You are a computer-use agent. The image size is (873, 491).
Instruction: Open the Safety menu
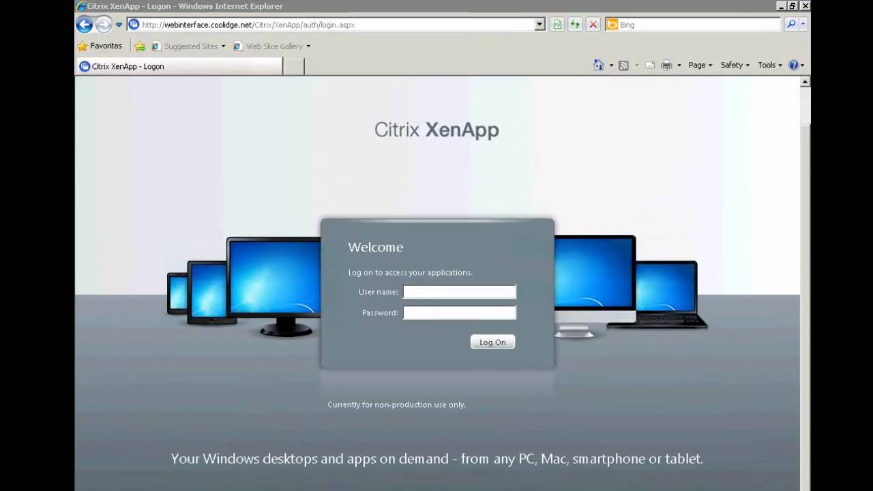point(735,65)
